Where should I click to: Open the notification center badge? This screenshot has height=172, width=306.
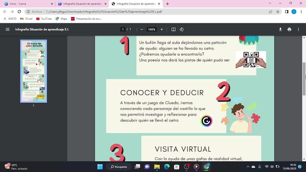[300, 167]
